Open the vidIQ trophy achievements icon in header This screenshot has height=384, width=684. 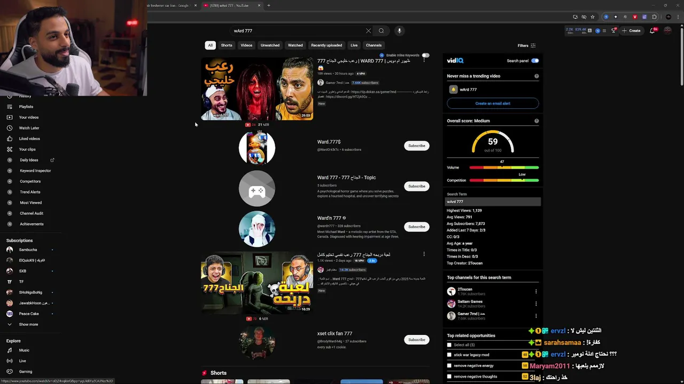coord(613,30)
